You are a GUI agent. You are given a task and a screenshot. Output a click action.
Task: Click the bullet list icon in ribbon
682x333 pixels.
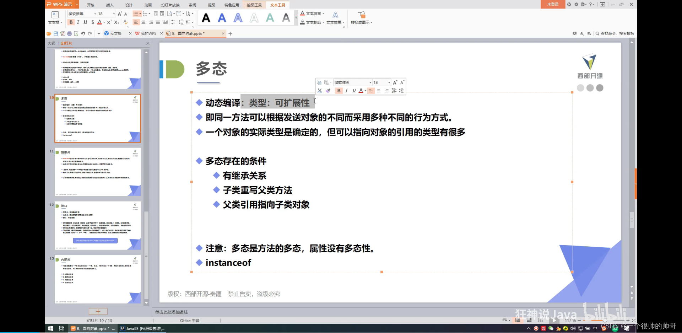click(135, 14)
